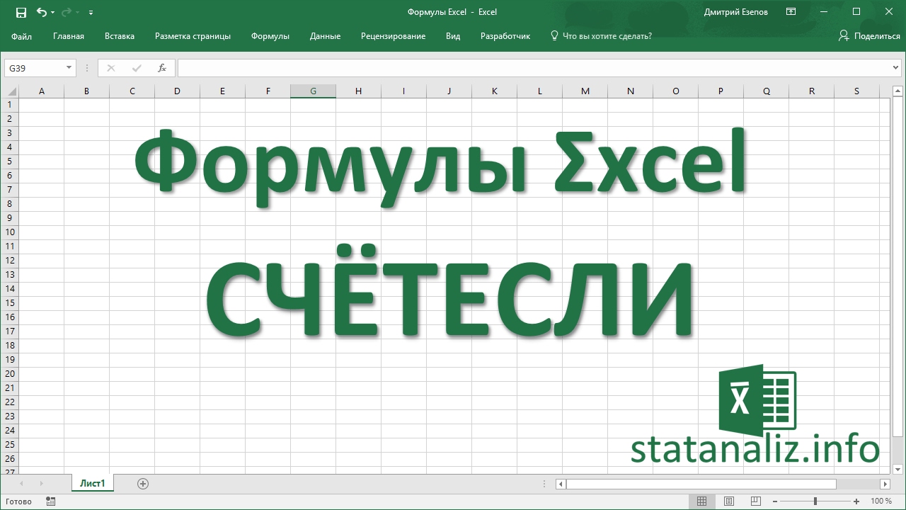Image resolution: width=906 pixels, height=510 pixels.
Task: Click the horizontal scrollbar right arrow
Action: pyautogui.click(x=885, y=484)
